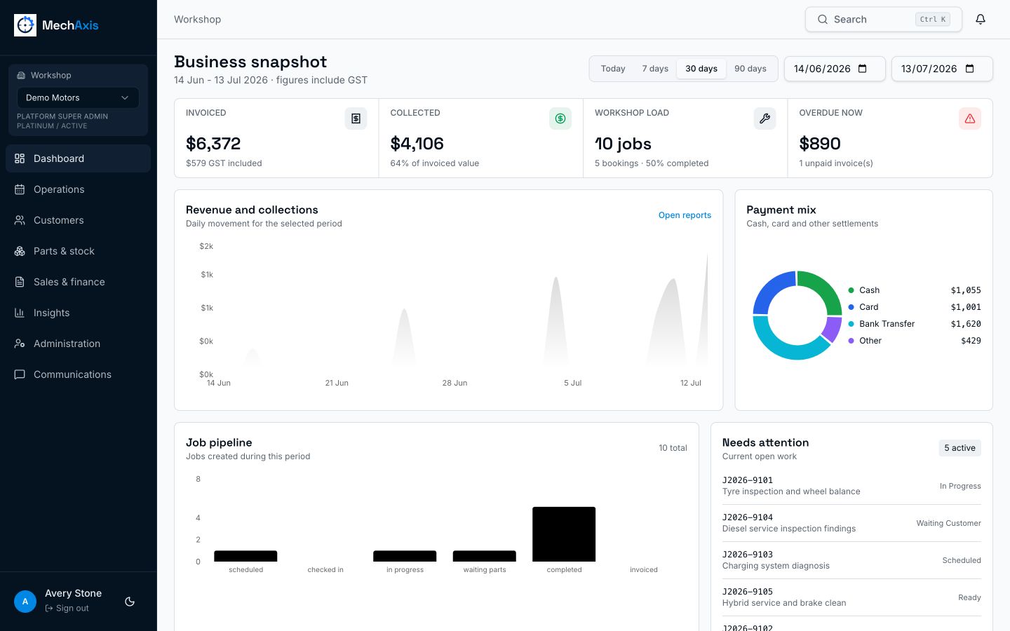Image resolution: width=1010 pixels, height=631 pixels.
Task: Click the Workshop load wrench icon
Action: (765, 118)
